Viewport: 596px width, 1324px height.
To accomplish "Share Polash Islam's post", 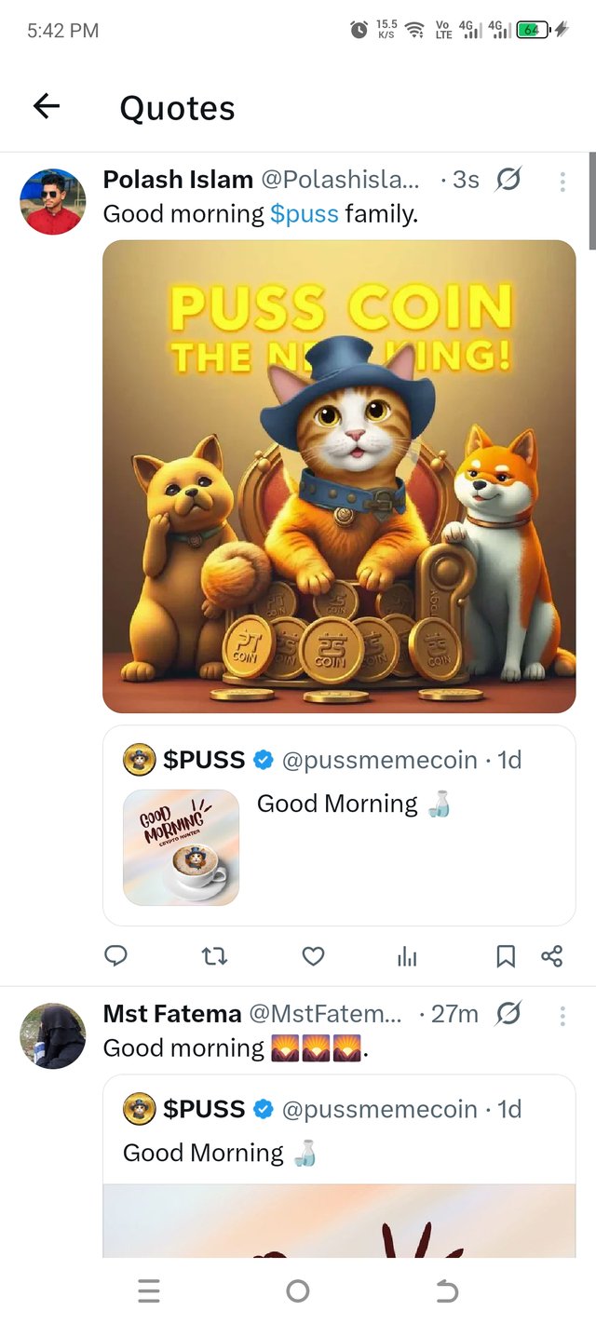I will (551, 956).
